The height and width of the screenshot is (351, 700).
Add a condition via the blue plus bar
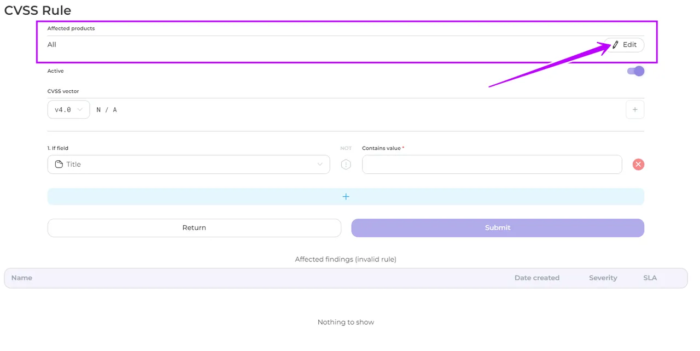click(x=346, y=196)
